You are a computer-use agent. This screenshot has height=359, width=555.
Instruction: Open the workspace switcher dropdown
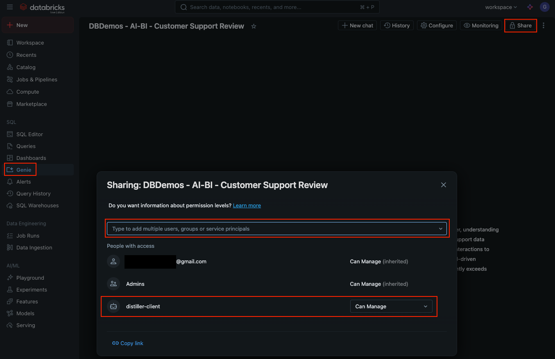point(501,7)
